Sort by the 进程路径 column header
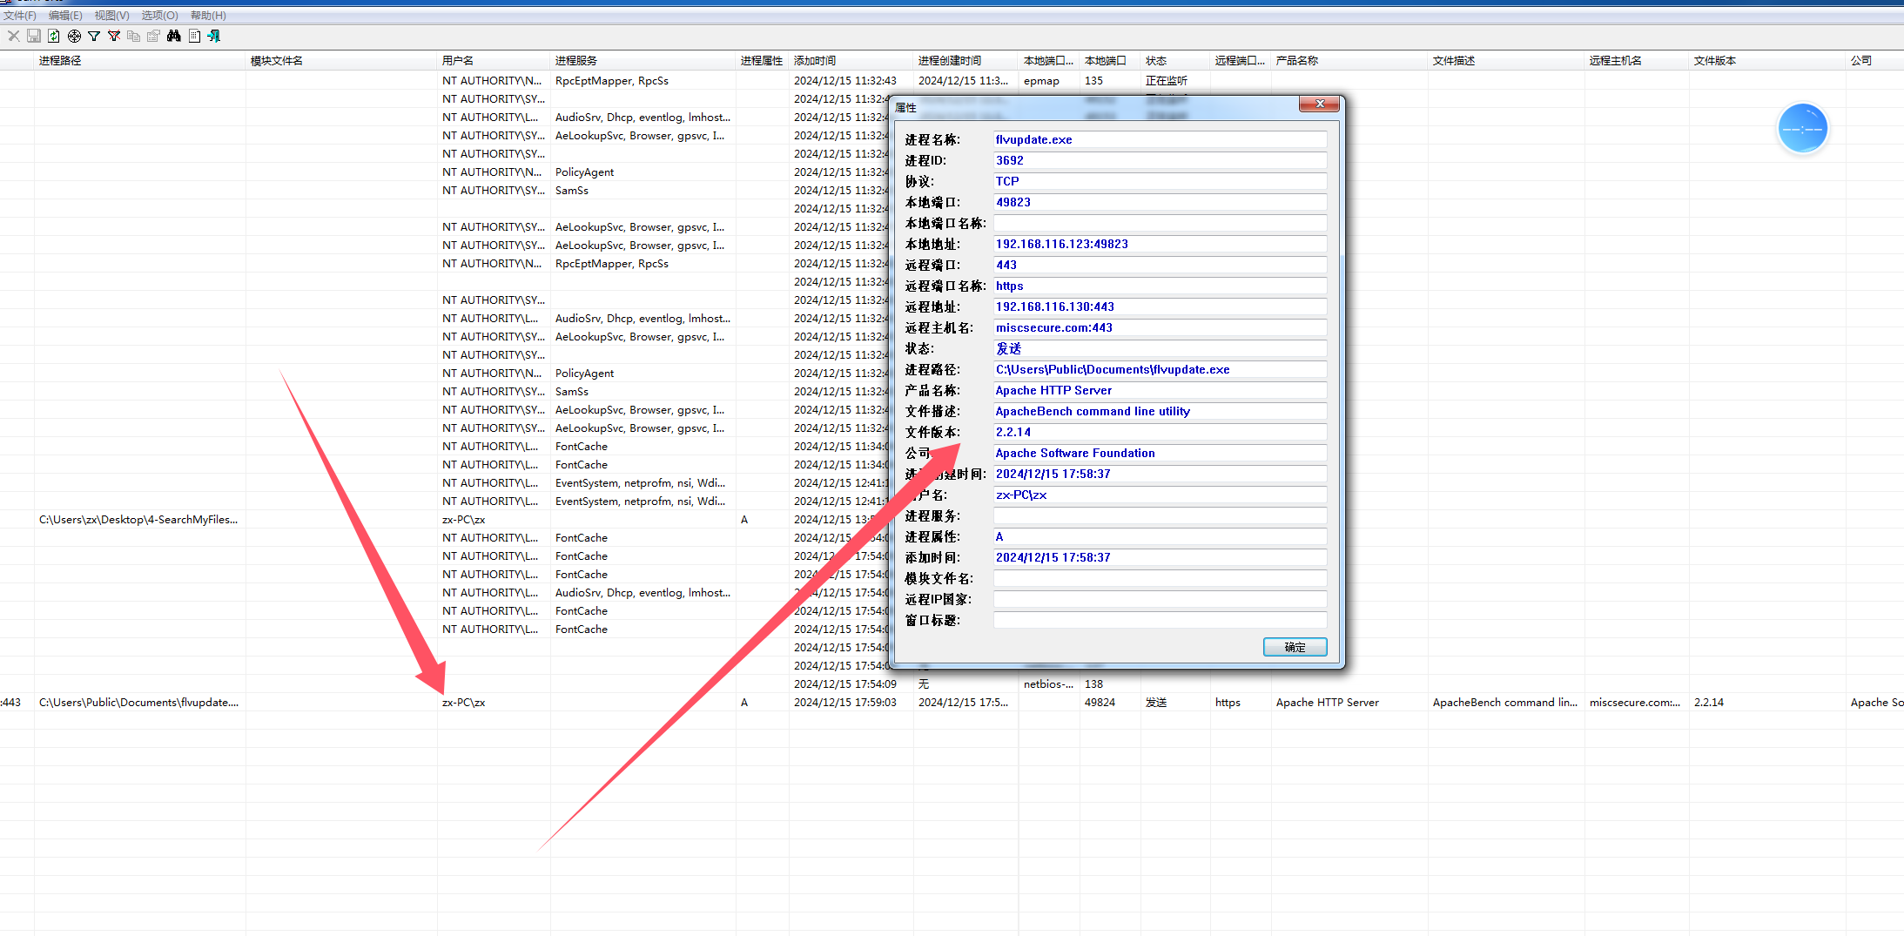The height and width of the screenshot is (936, 1904). [140, 60]
